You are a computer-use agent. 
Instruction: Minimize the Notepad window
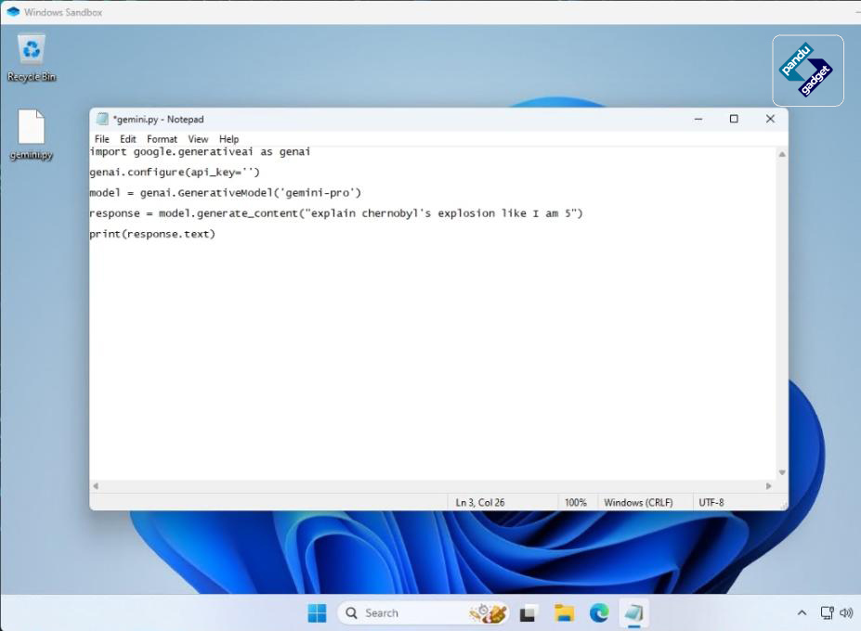698,119
